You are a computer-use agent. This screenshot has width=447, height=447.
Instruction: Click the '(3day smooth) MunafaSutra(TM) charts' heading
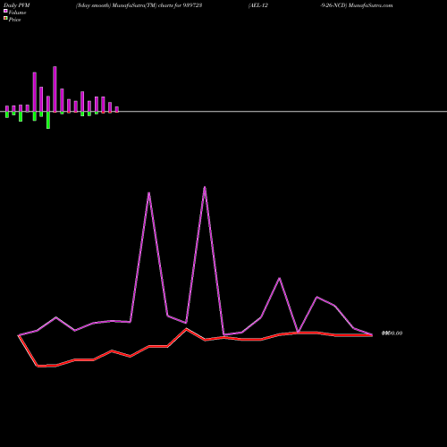point(124,5)
